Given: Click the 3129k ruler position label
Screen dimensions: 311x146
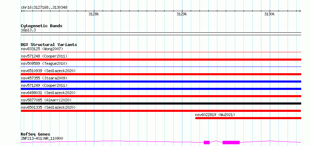Looking at the screenshot, I should click(182, 14).
